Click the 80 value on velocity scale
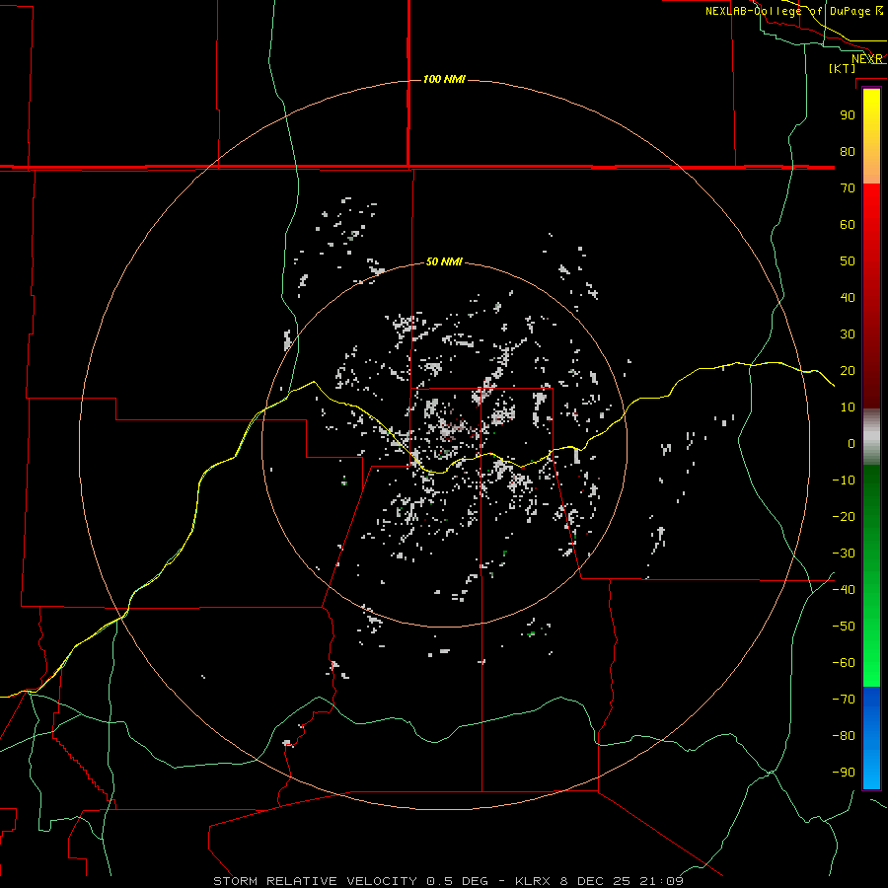 pyautogui.click(x=848, y=151)
